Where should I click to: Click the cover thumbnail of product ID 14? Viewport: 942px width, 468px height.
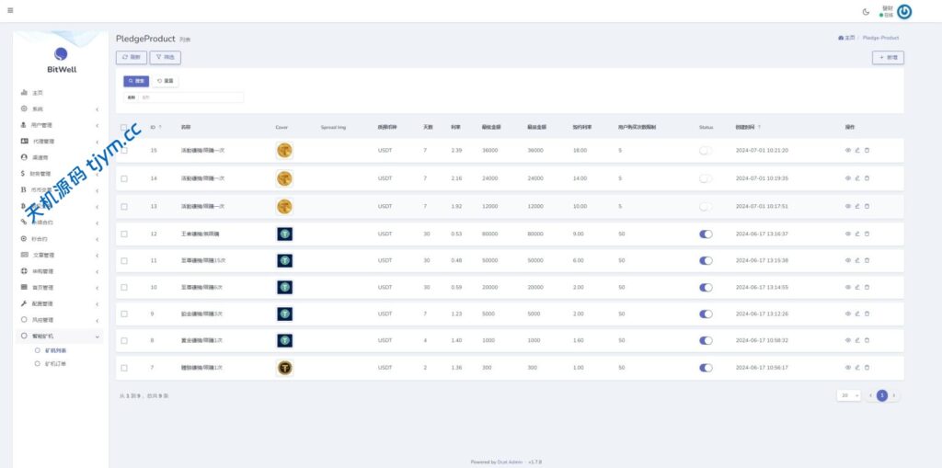pos(285,178)
